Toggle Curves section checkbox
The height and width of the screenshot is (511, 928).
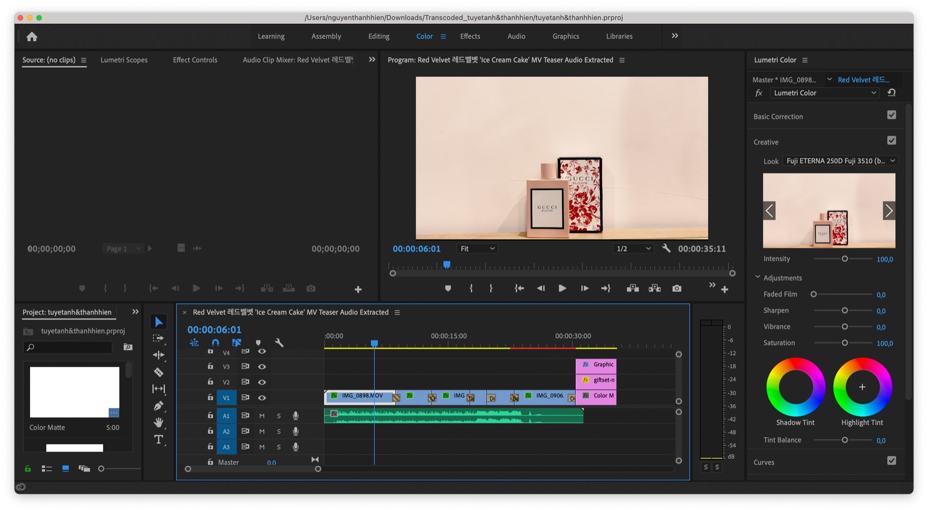tap(891, 461)
